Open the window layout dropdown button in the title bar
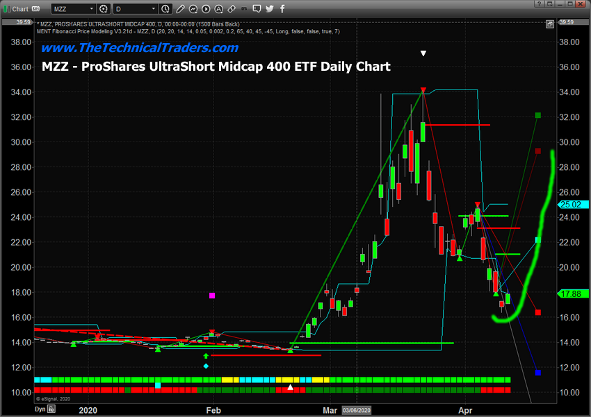This screenshot has width=591, height=417. coord(550,3)
